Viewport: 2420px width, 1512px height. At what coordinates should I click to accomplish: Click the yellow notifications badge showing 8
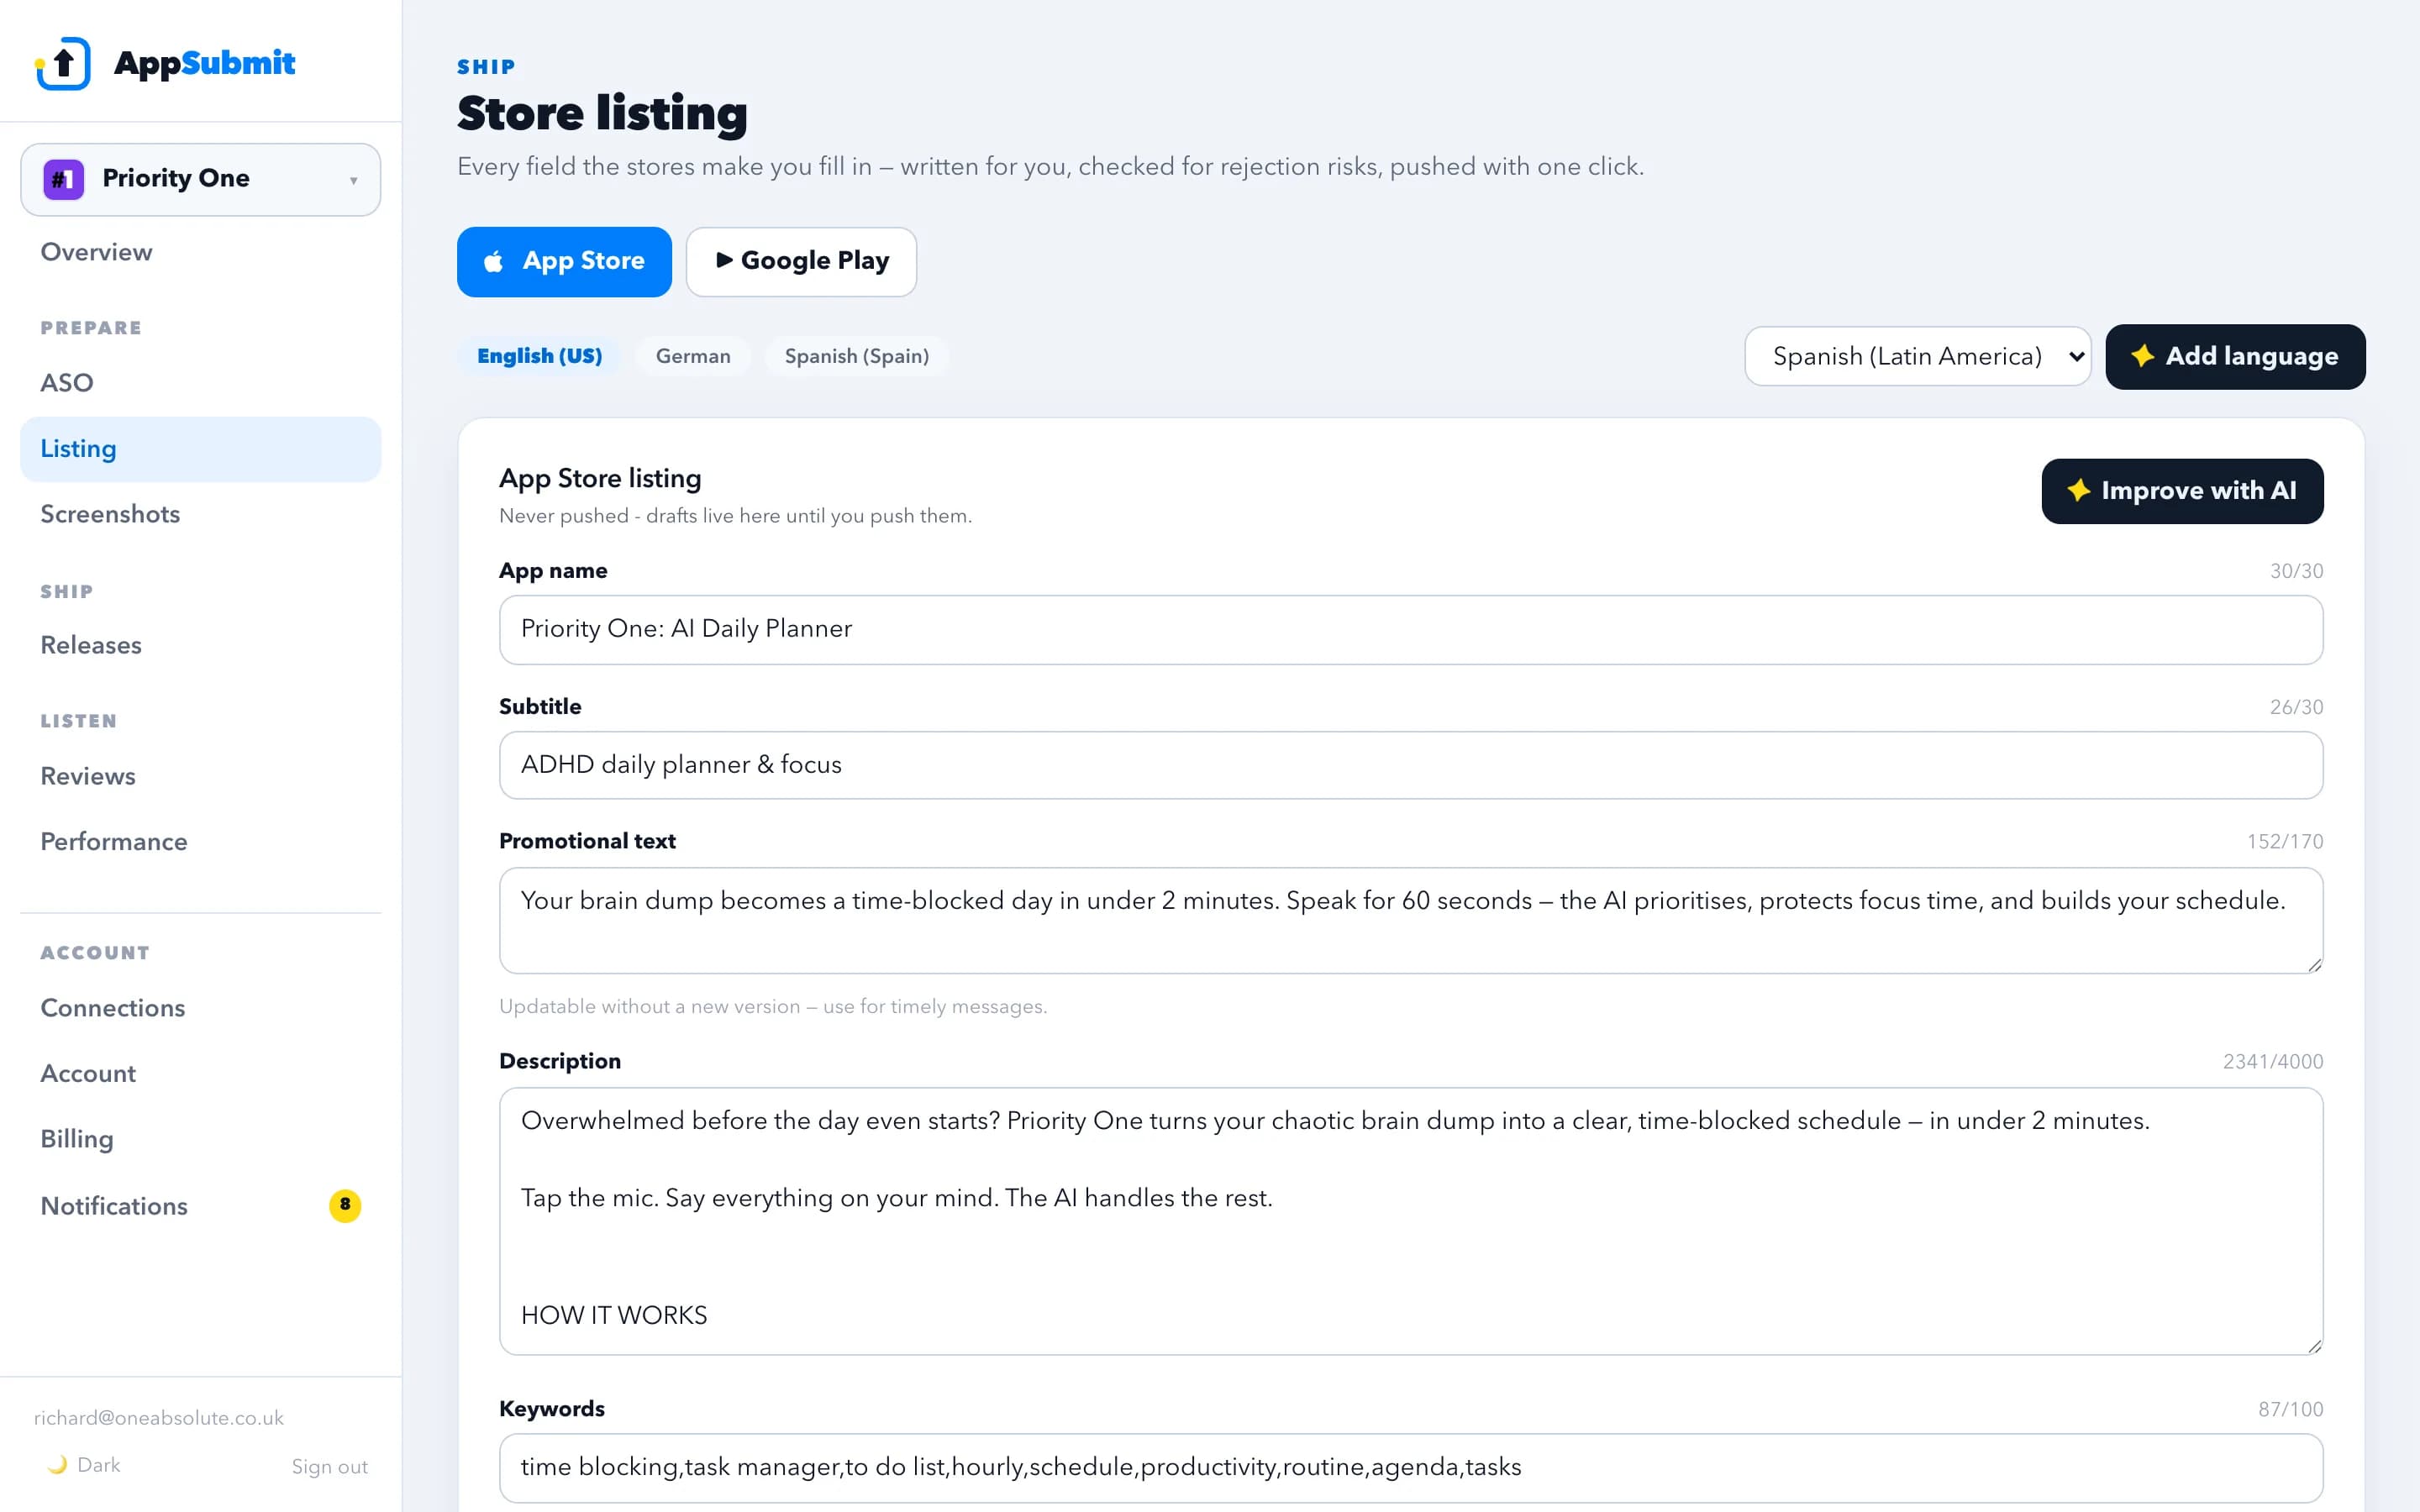click(345, 1205)
